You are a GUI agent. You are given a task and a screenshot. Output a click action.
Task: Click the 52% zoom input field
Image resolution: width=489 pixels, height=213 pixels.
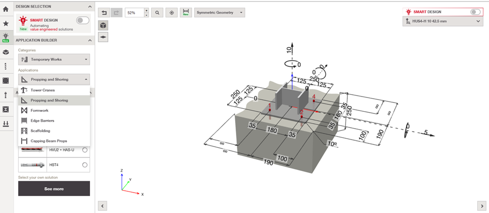(x=135, y=13)
